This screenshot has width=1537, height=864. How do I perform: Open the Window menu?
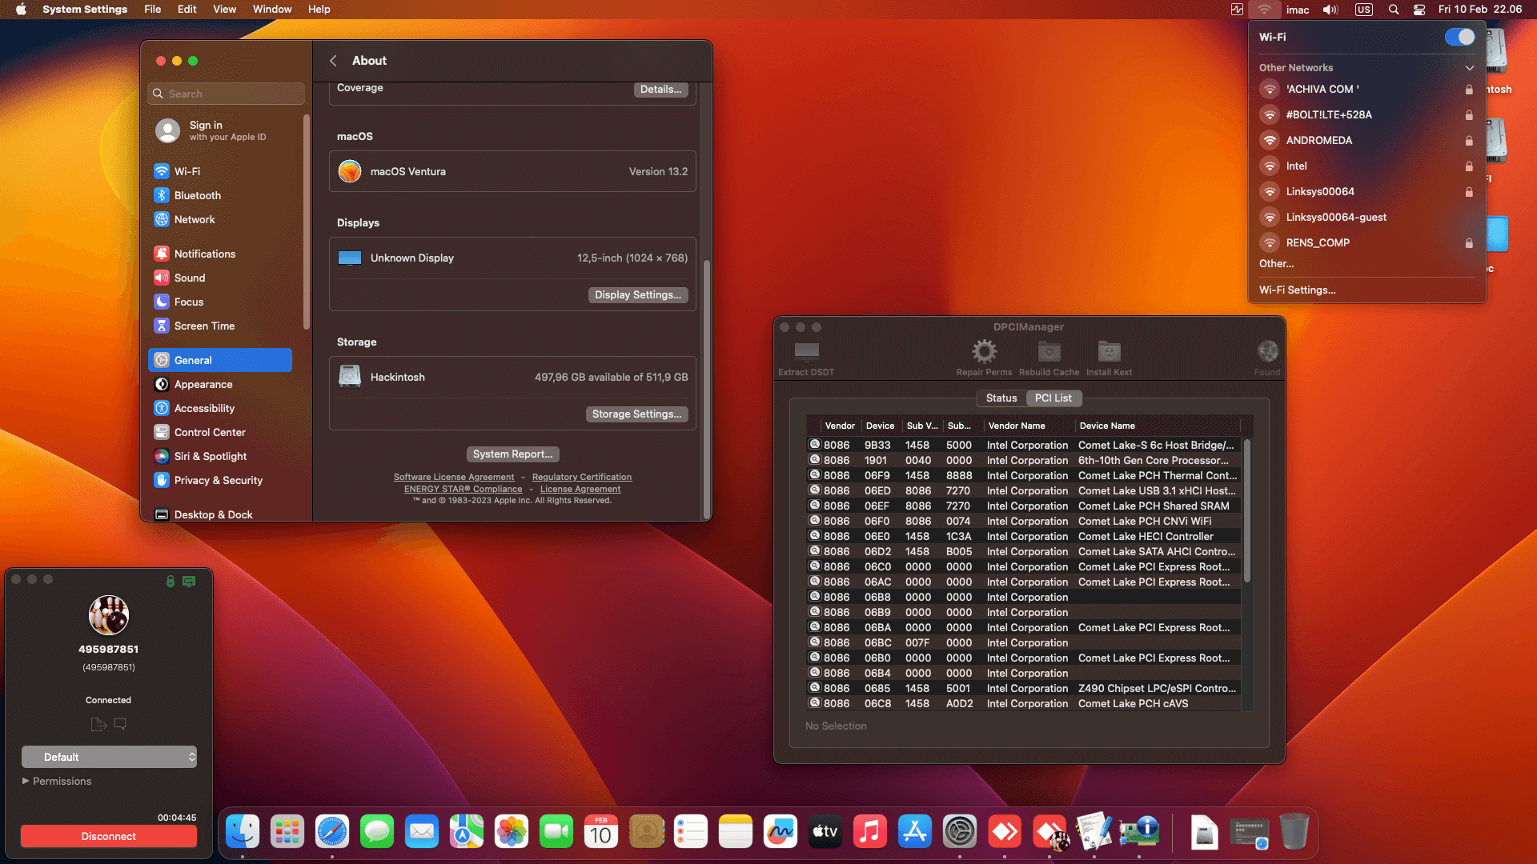tap(272, 10)
